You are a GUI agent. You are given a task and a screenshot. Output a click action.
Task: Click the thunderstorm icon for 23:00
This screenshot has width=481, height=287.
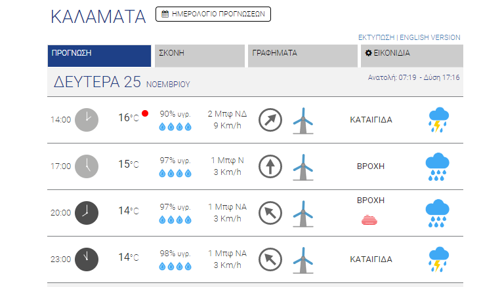tap(438, 259)
